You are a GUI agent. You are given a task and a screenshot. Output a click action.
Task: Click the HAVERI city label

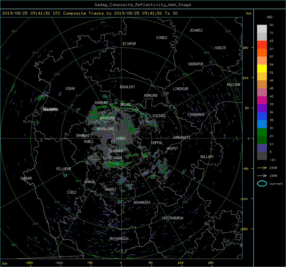tap(110, 190)
